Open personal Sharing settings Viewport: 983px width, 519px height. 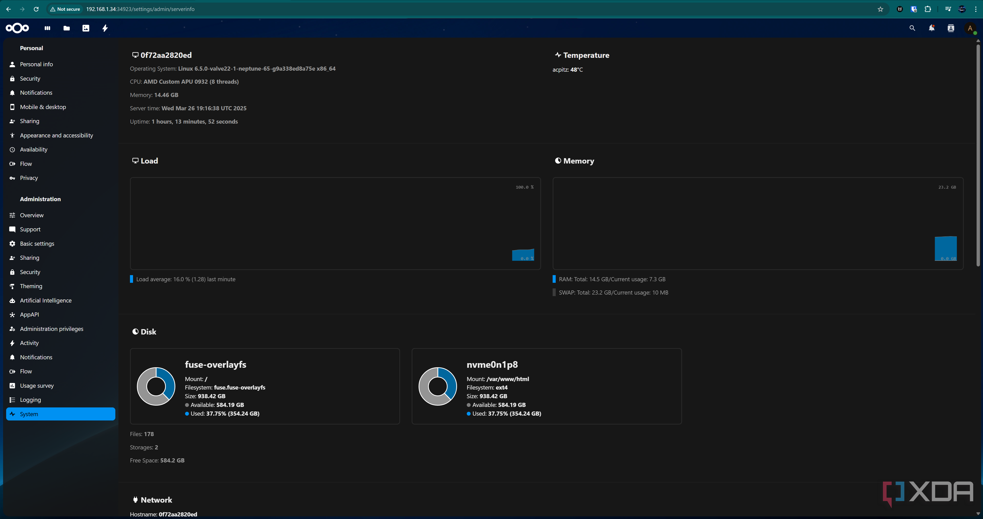61,121
